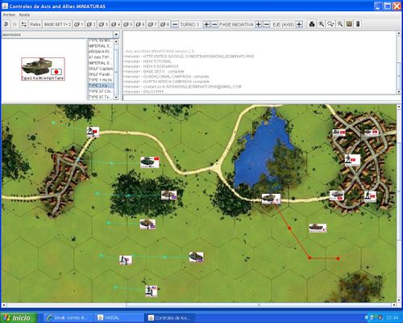Click the BASE SET 1+2 button

point(57,24)
